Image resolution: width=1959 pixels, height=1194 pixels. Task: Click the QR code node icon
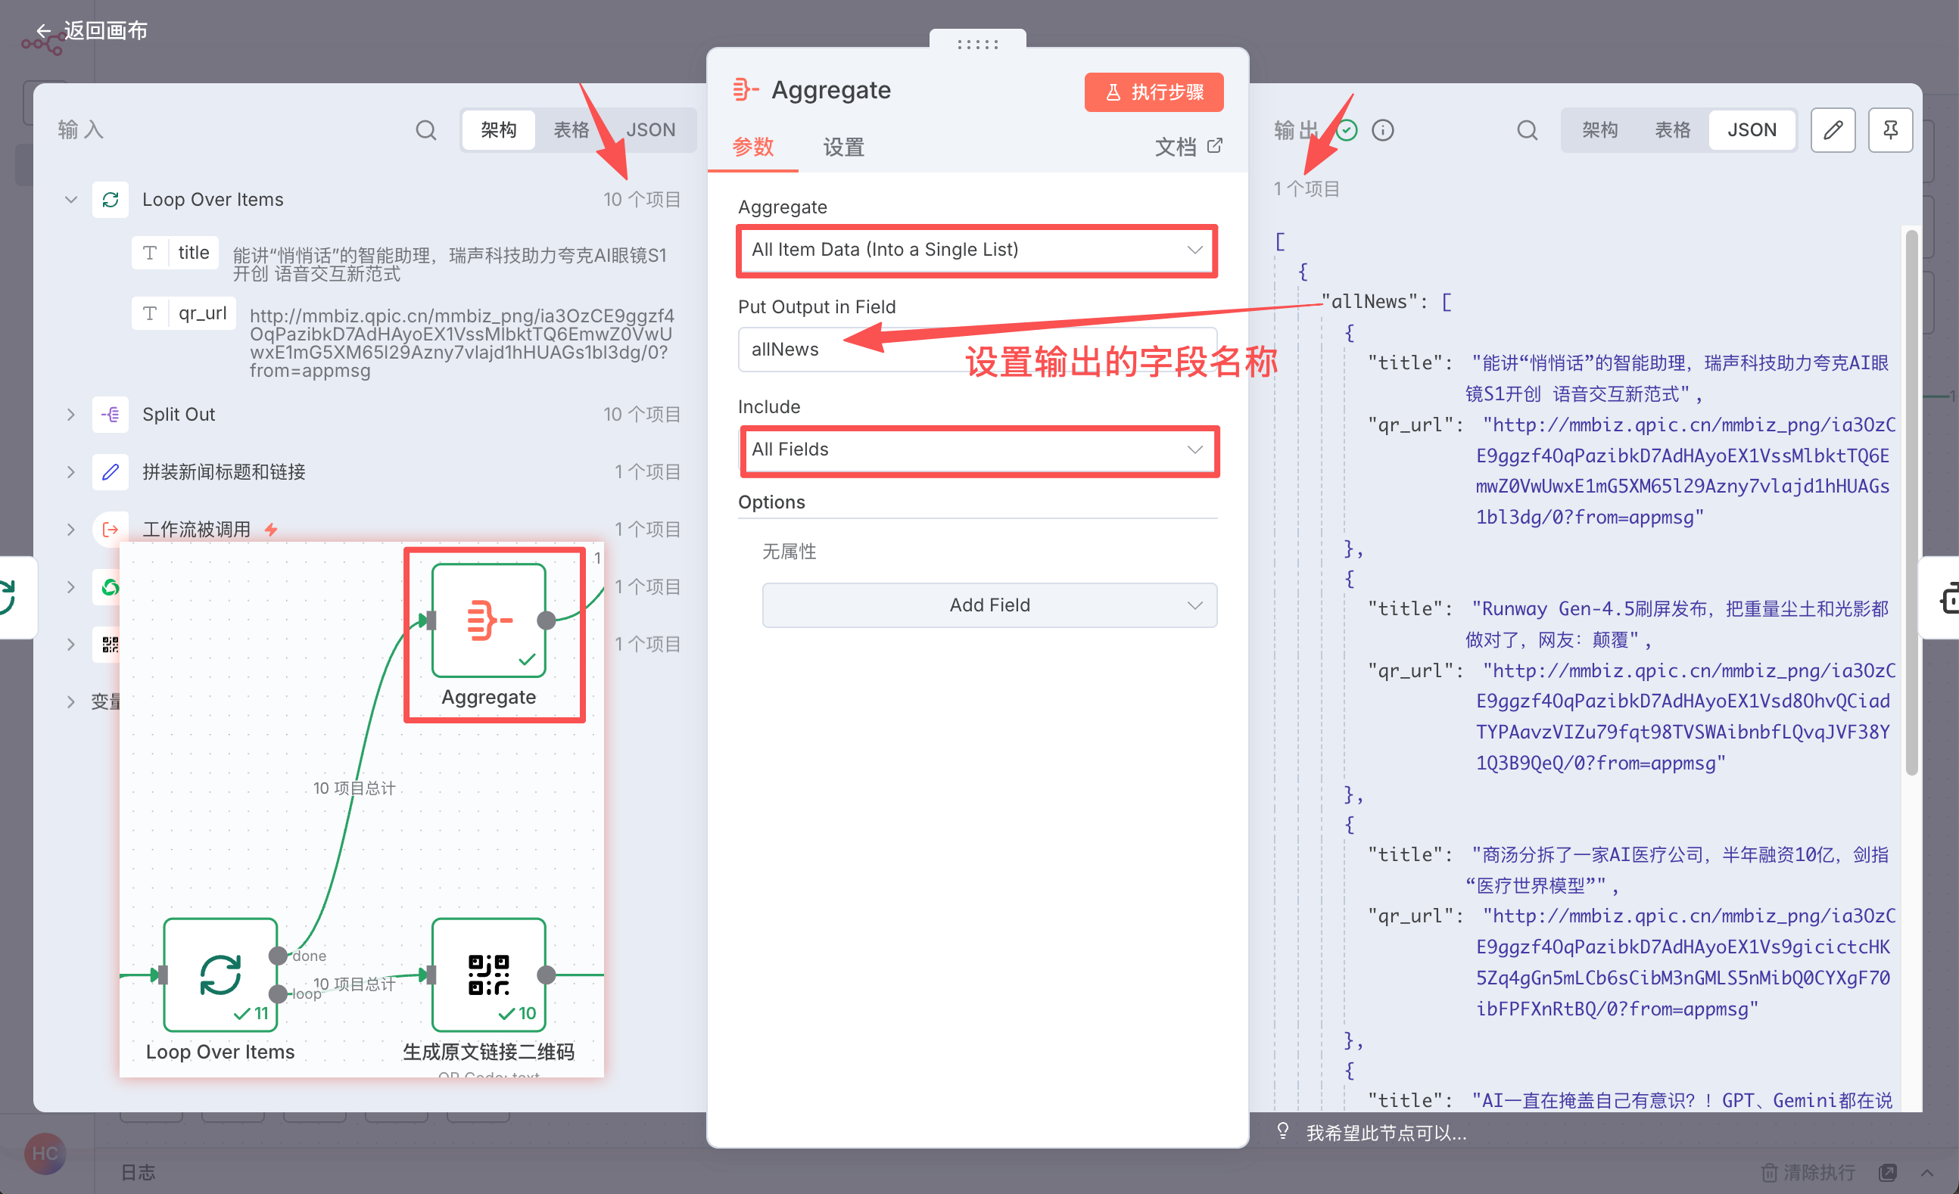(488, 974)
